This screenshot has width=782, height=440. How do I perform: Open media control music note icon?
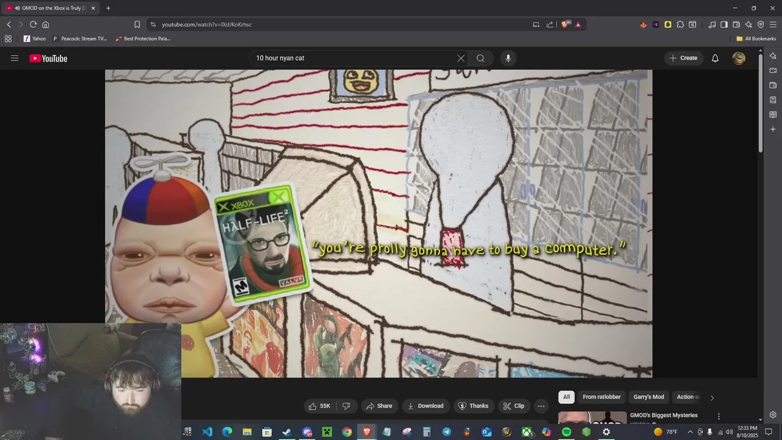pos(712,24)
